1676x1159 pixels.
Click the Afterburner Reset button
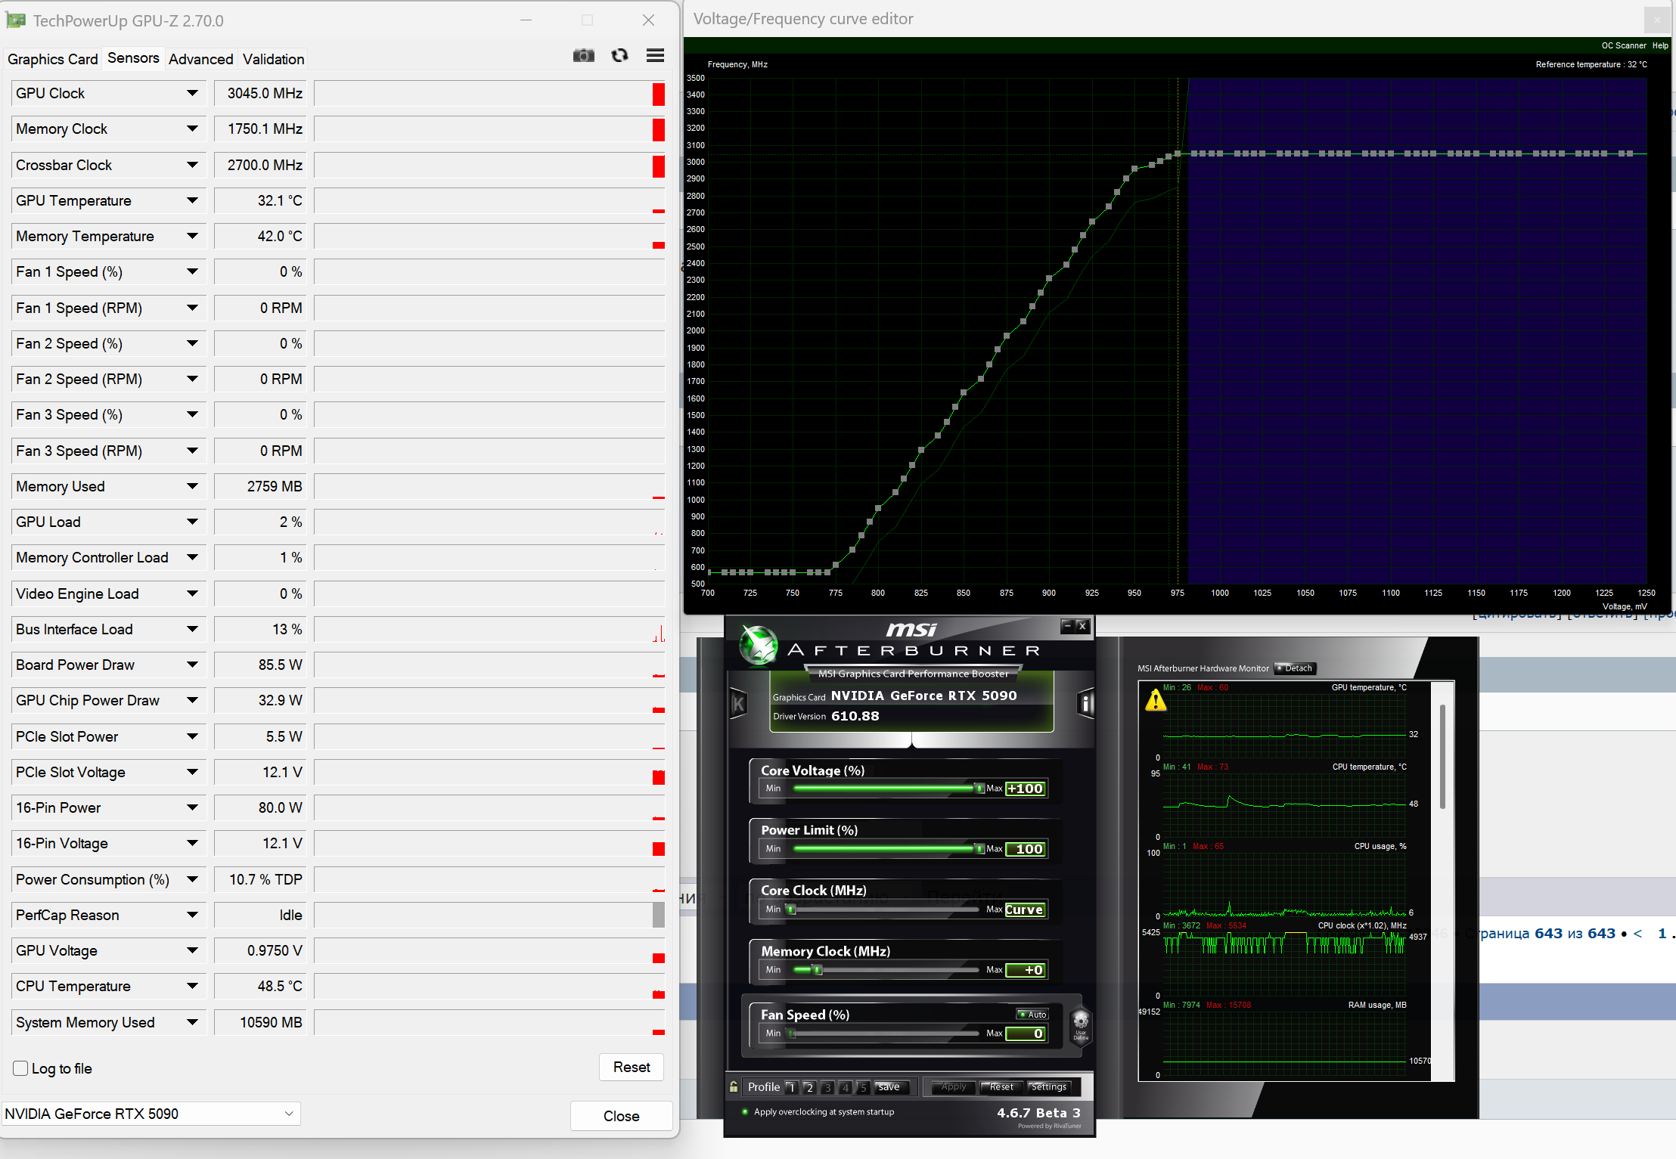coord(1001,1087)
